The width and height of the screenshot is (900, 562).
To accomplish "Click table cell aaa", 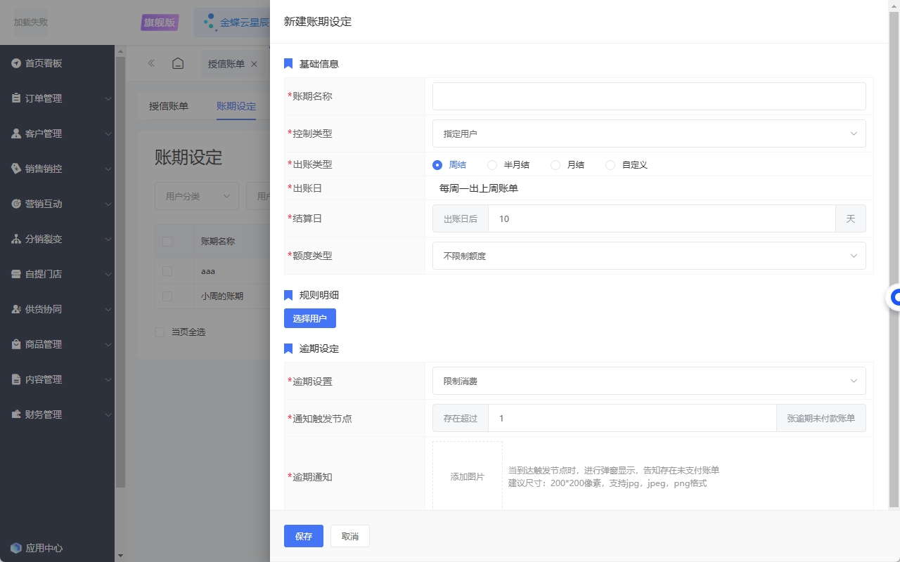I will coord(208,271).
